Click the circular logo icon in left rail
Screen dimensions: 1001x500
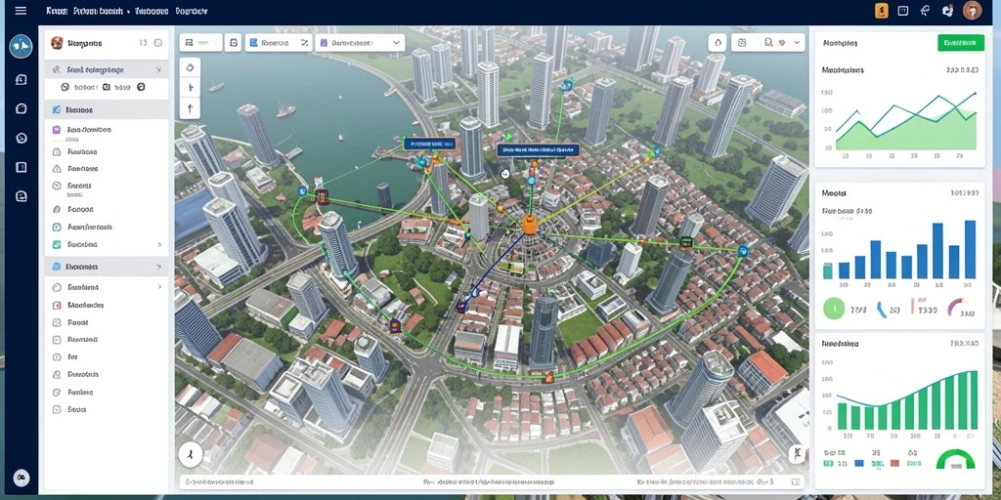tap(22, 46)
